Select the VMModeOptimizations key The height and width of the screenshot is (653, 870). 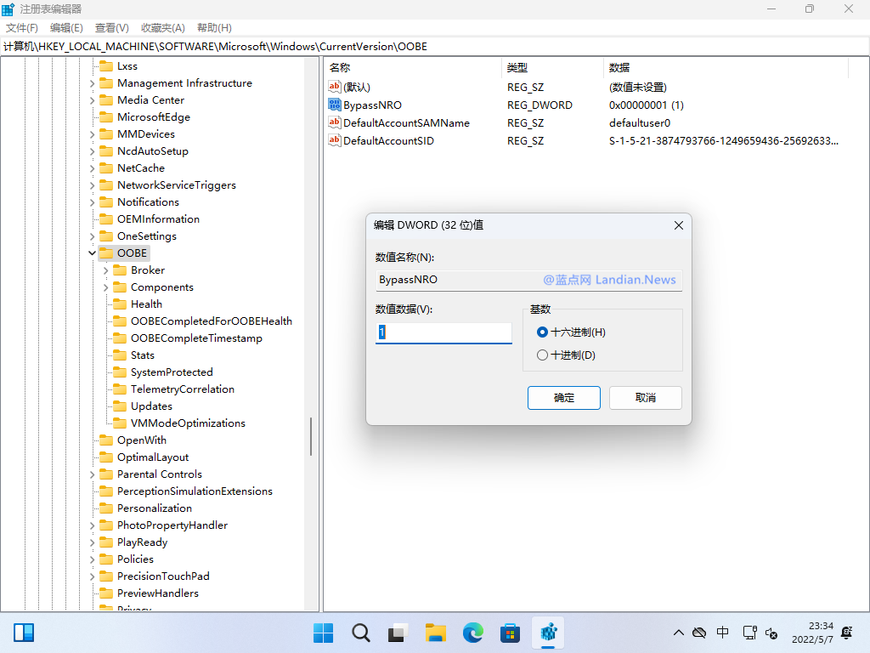pyautogui.click(x=188, y=423)
